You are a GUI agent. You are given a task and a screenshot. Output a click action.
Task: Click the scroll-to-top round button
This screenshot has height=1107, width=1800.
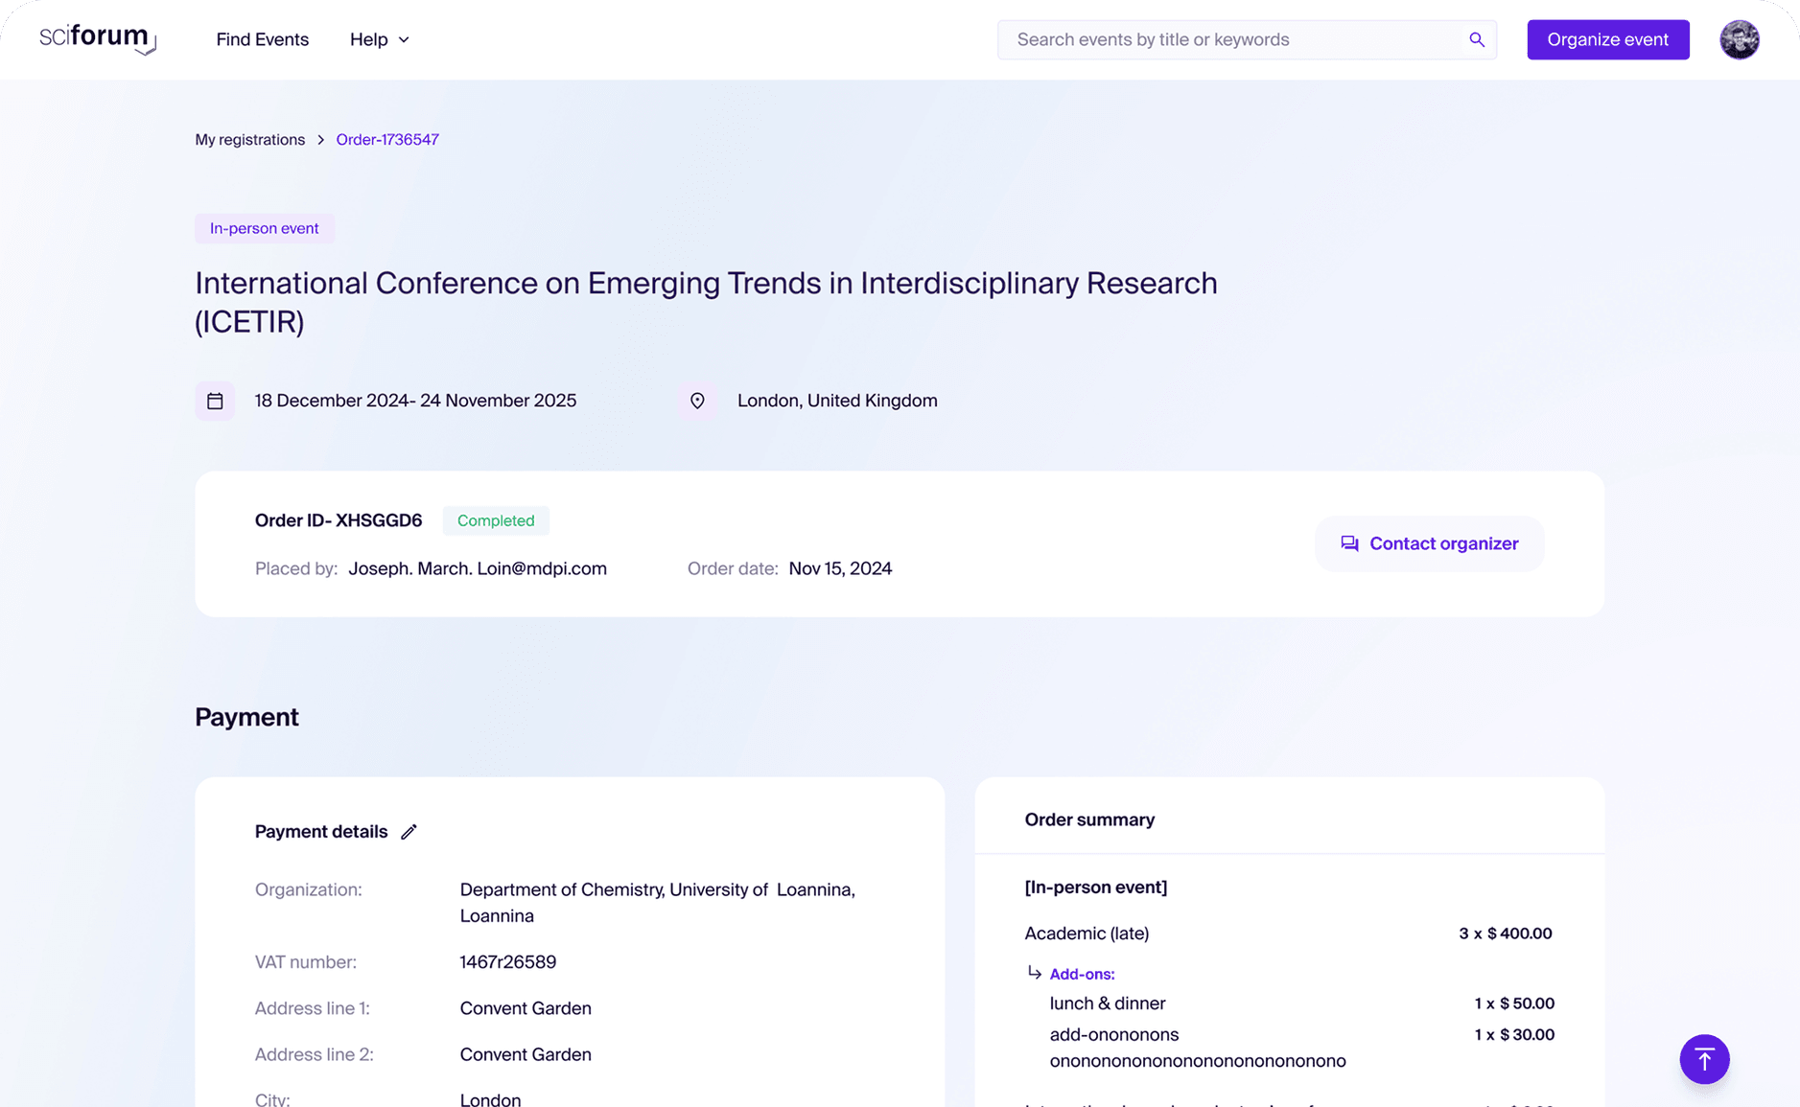1704,1059
